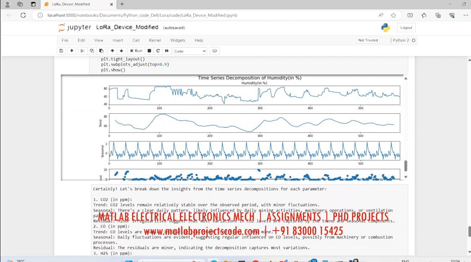Add this page to browser favorites

click(x=393, y=15)
